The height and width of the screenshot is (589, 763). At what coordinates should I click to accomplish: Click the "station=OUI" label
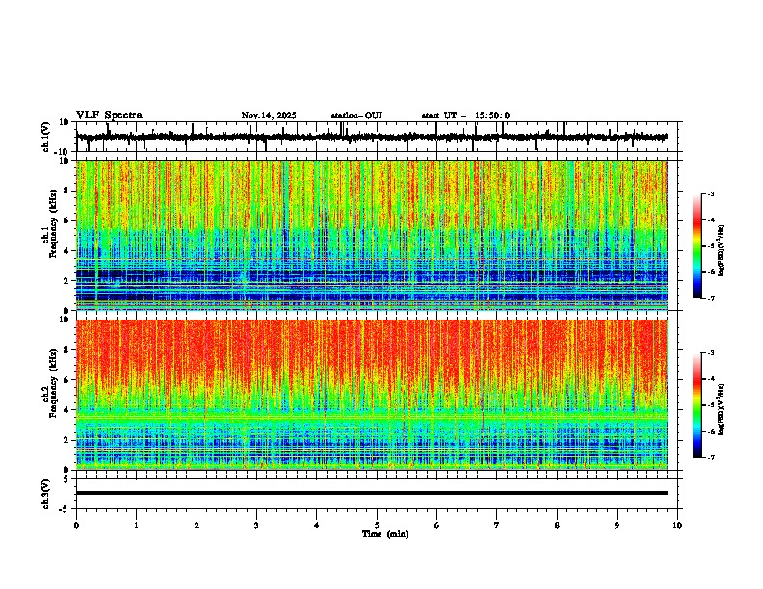click(356, 115)
